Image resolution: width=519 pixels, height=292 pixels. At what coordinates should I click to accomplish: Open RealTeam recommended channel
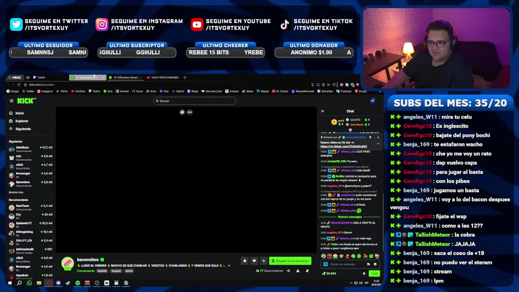[30, 207]
